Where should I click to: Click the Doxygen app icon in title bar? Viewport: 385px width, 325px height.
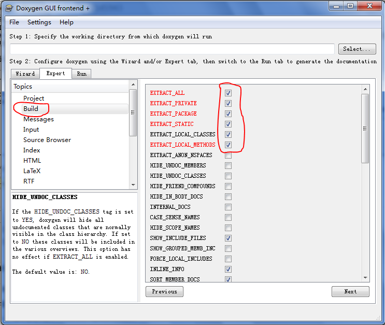[9, 8]
